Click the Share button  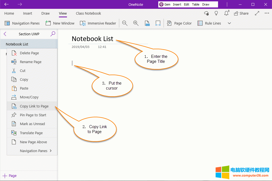click(241, 13)
